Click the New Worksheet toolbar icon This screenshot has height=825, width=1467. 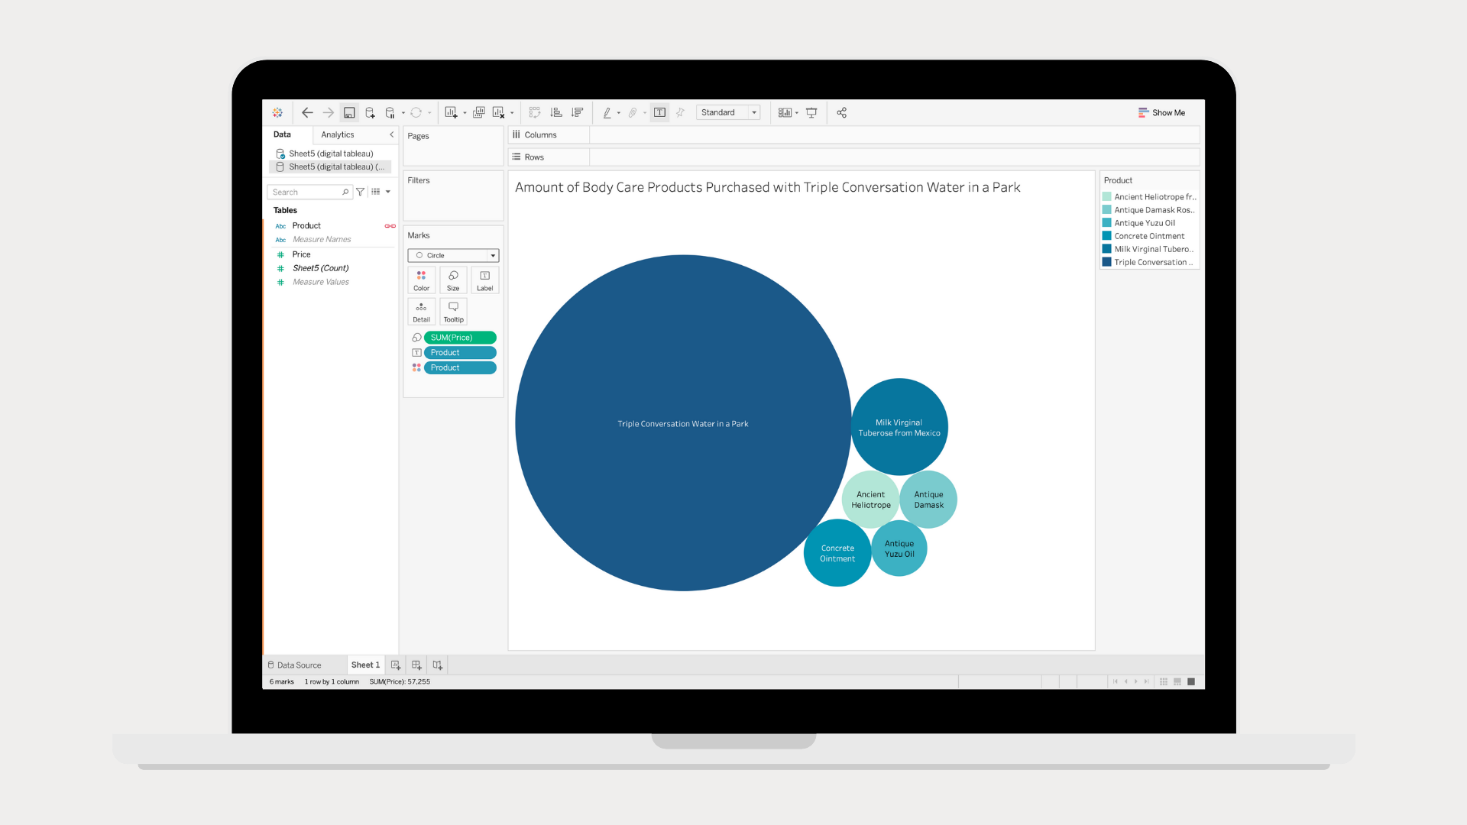(451, 112)
